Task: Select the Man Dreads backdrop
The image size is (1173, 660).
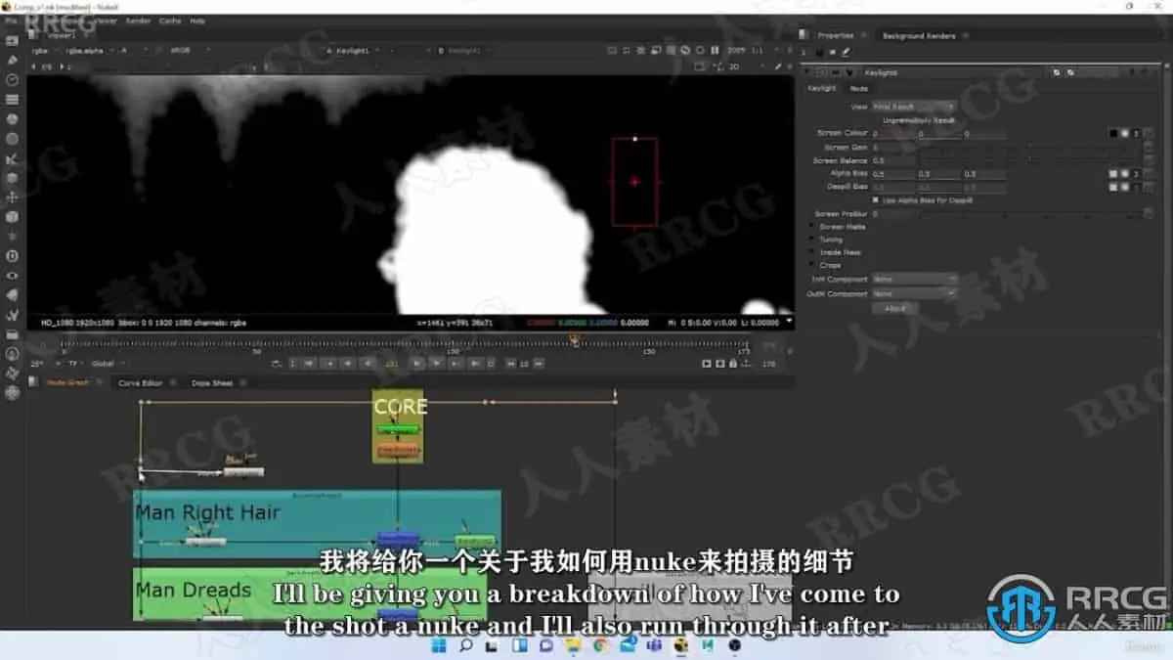Action: 309,594
